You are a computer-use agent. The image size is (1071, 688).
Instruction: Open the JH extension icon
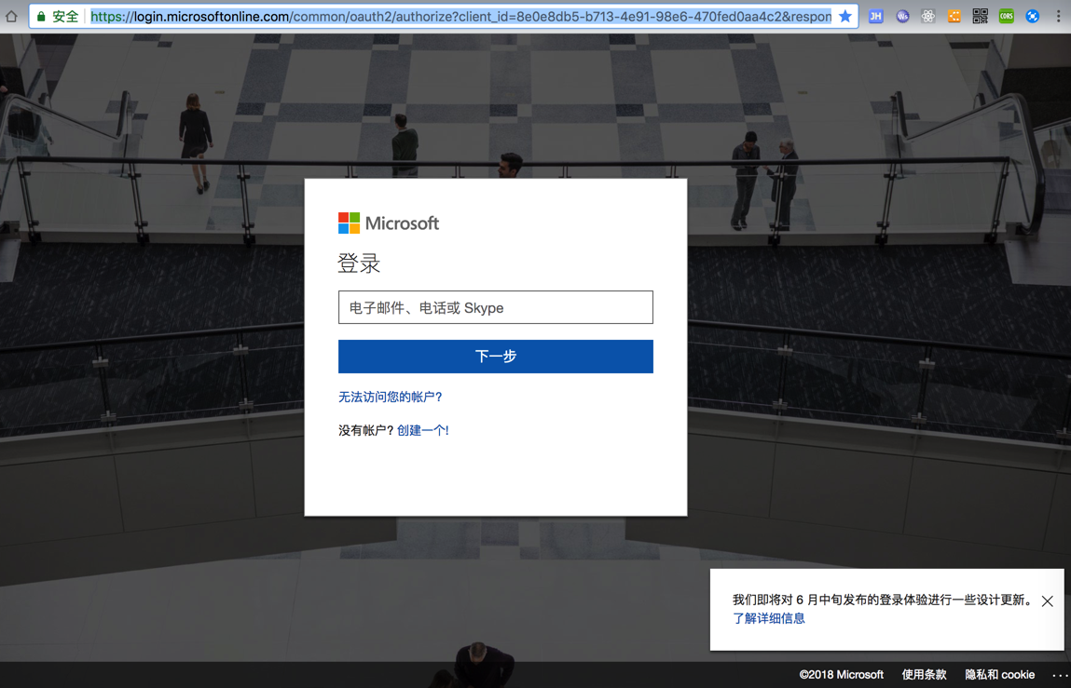coord(875,17)
